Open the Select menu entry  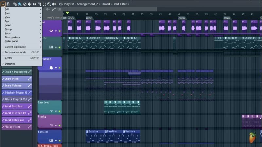(22, 25)
